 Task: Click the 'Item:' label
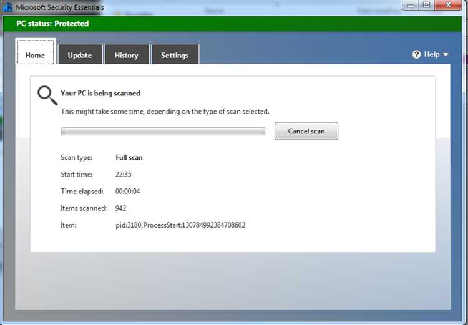coord(69,225)
